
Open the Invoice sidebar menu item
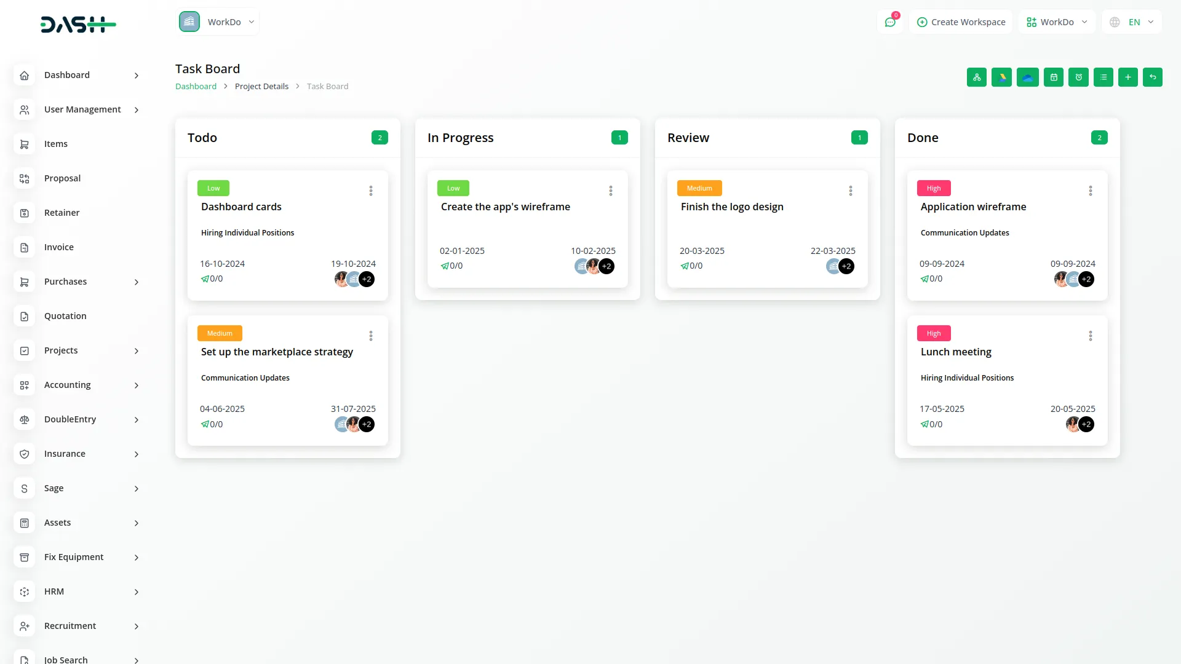[x=59, y=247]
